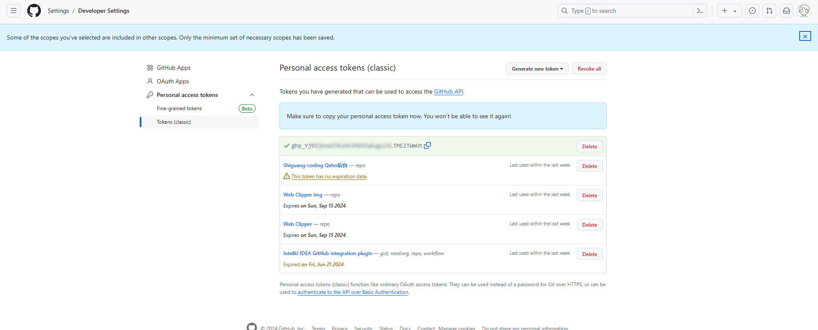Click the Developer Settings breadcrumb

(104, 11)
